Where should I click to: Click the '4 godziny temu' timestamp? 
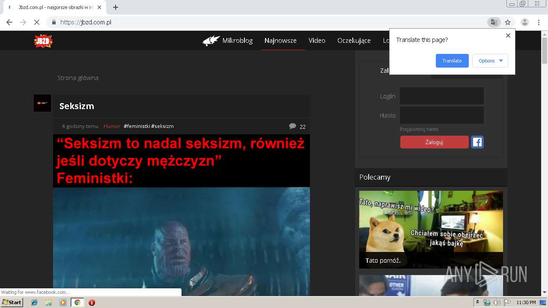tap(80, 126)
